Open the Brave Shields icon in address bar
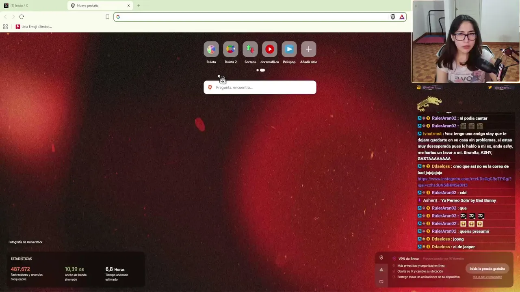Image resolution: width=520 pixels, height=292 pixels. 393,17
